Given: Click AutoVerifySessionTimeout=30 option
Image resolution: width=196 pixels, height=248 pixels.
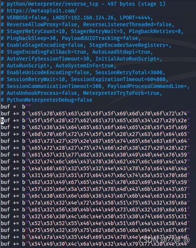Looking at the screenshot, I should [48, 59].
